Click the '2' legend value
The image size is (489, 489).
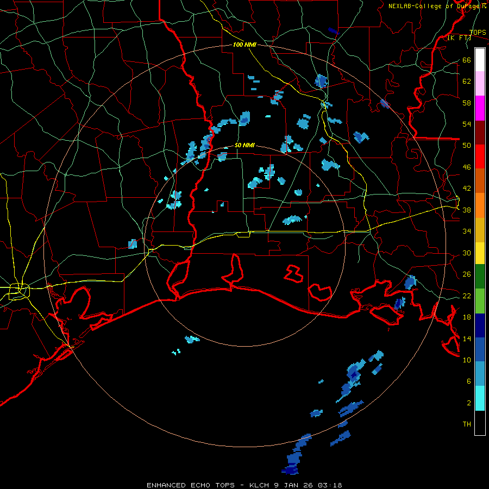(x=469, y=403)
